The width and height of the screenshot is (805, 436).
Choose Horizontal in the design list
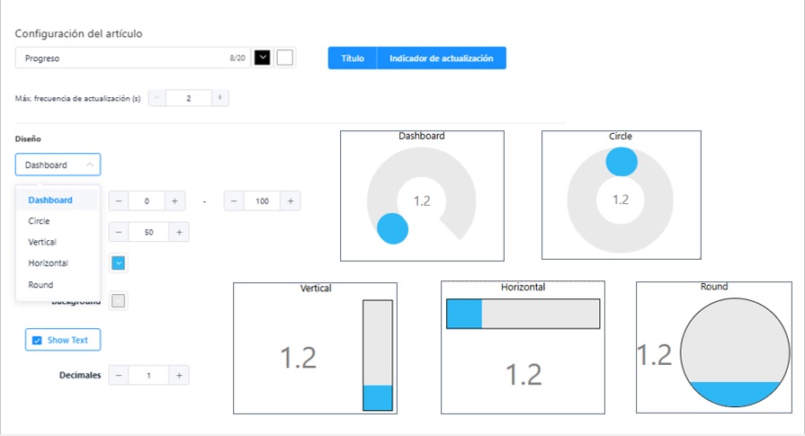(48, 263)
